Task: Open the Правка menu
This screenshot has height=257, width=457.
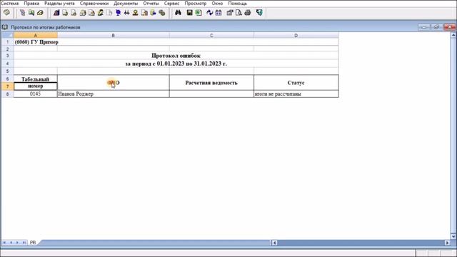Action: [x=31, y=3]
